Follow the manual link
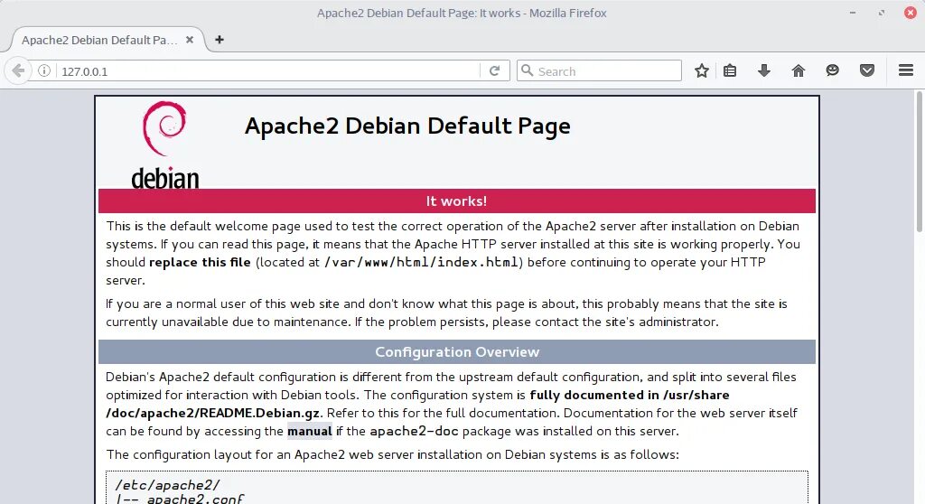This screenshot has width=925, height=504. (x=310, y=432)
